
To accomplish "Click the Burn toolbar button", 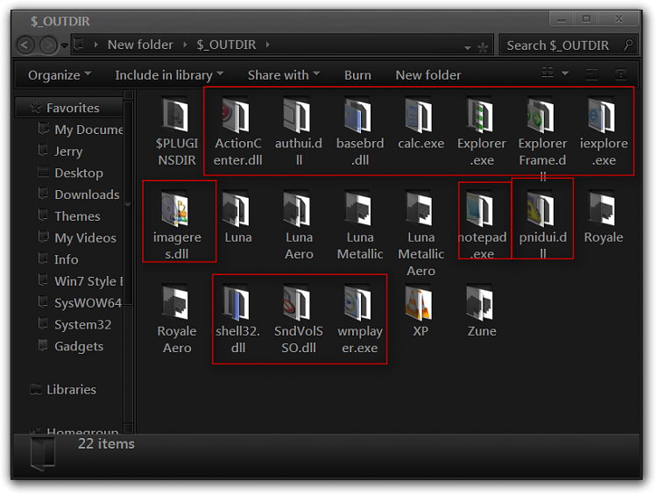I will 357,75.
